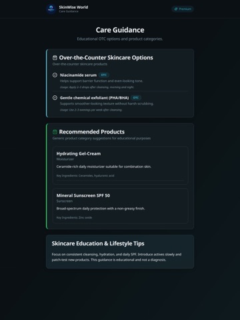Click the SkinWise World logo icon
Screen dimensions: 240x320
(x=51, y=9)
